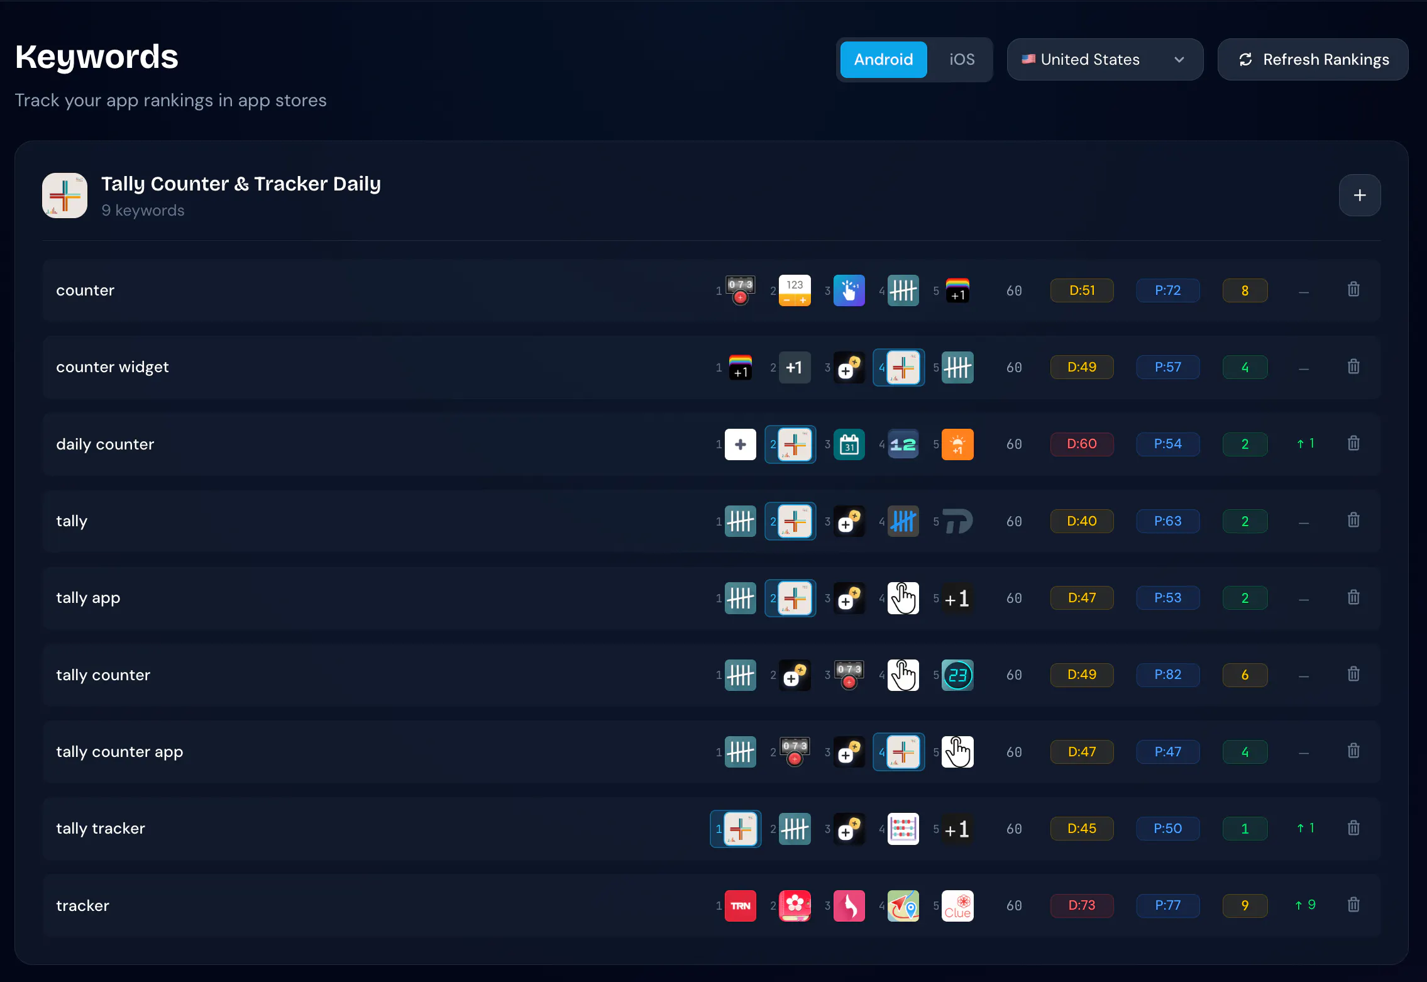Select the 'tally tracker' keyword text

click(x=101, y=829)
